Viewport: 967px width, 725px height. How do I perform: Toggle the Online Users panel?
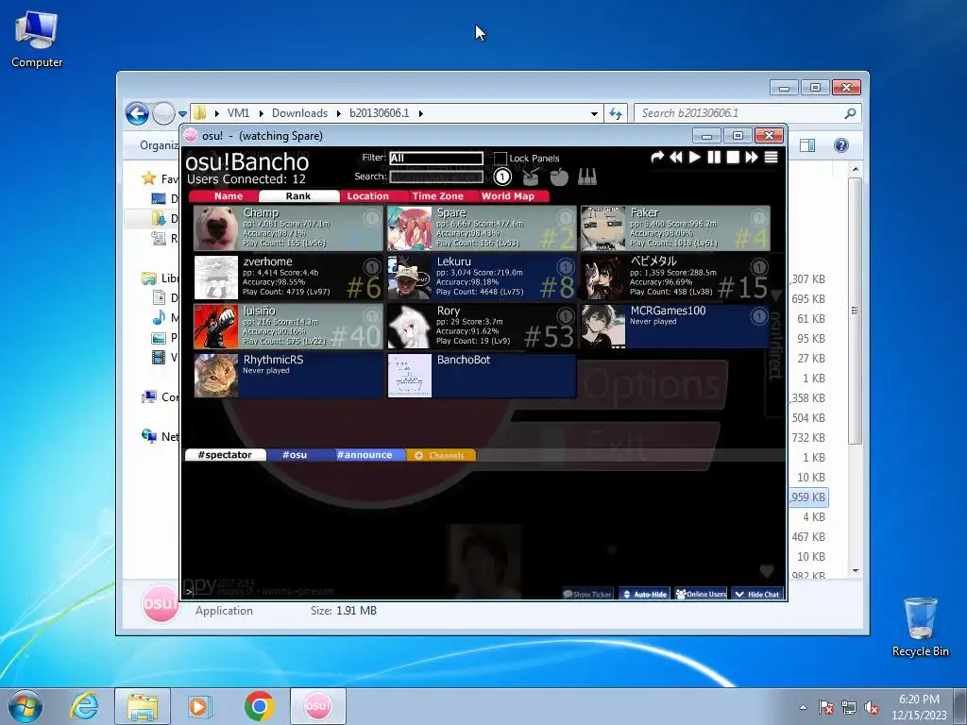[702, 595]
